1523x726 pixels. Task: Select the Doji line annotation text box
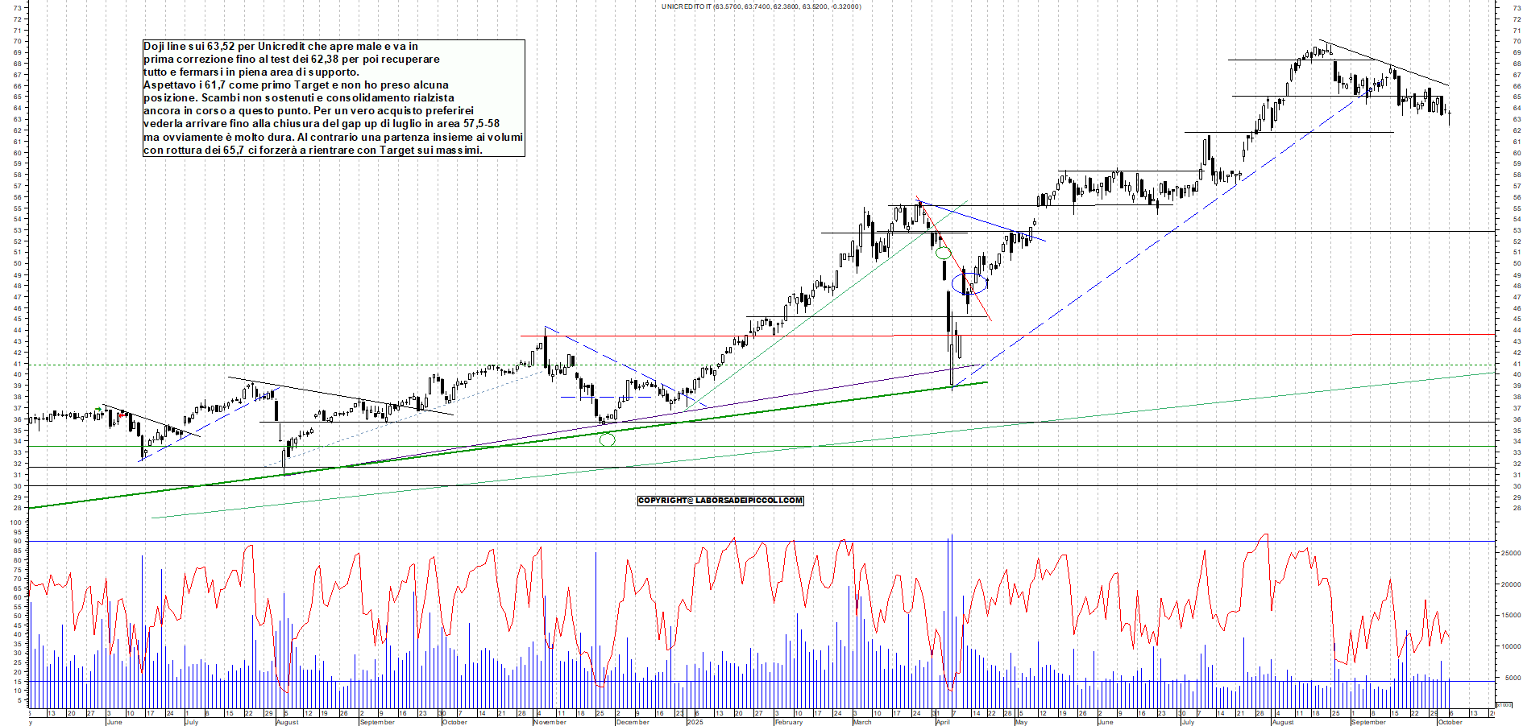(334, 98)
